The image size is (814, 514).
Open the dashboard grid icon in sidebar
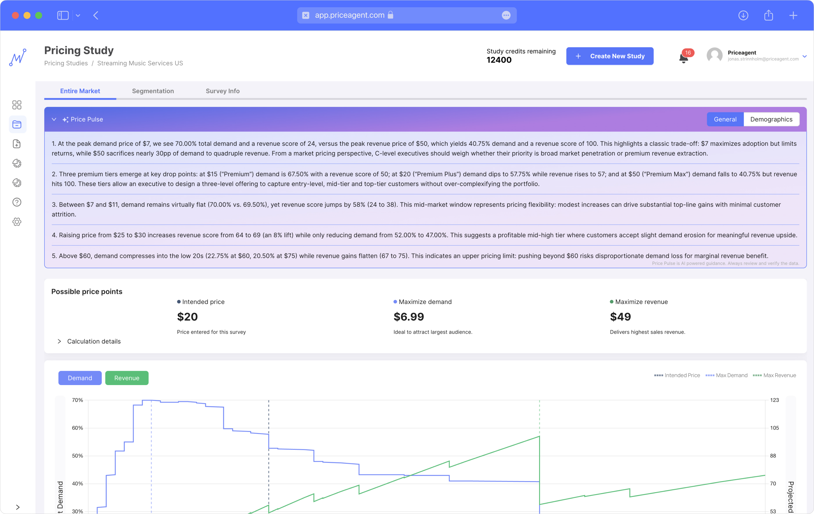pos(17,105)
